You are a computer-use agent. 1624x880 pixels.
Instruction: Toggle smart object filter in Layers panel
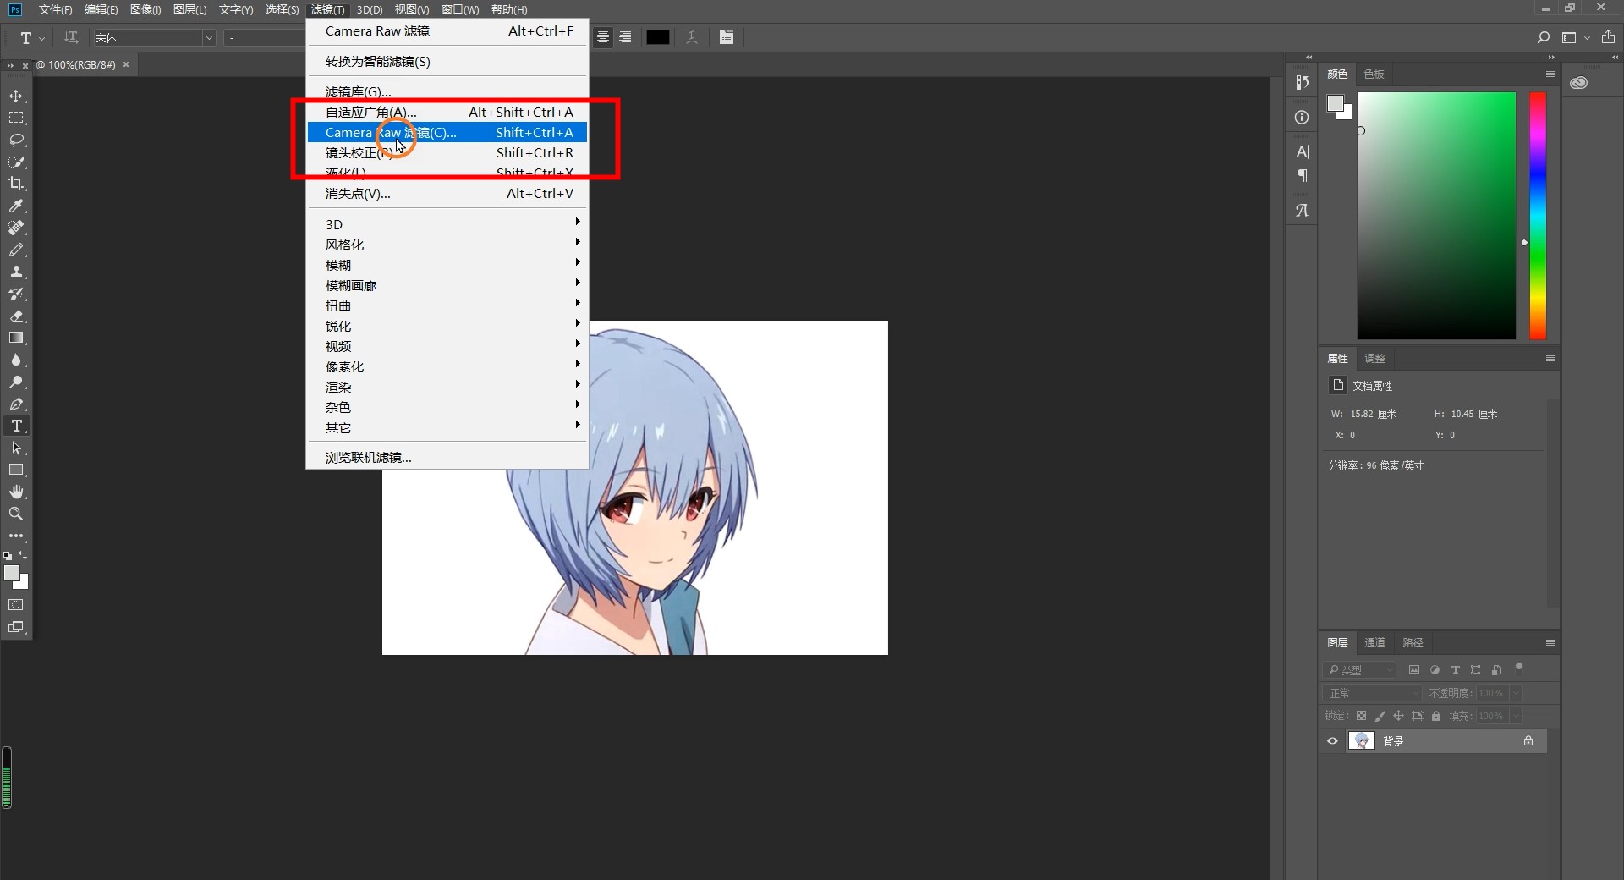click(x=1496, y=670)
